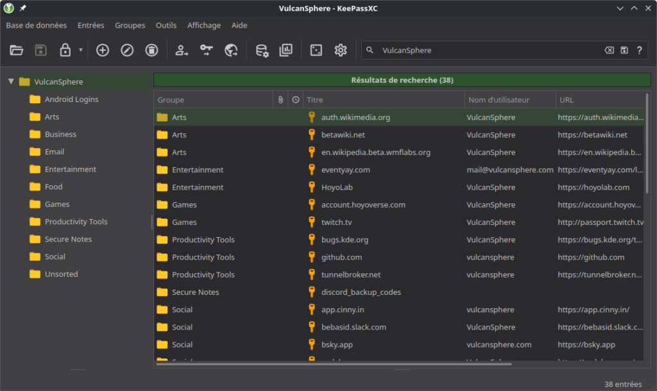Click the expiry clock column header
Screen dimensions: 657x391
point(296,99)
